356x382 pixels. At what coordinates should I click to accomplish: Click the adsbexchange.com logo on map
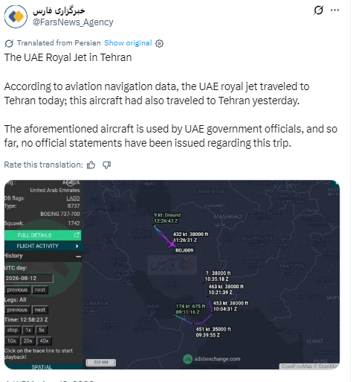click(187, 359)
